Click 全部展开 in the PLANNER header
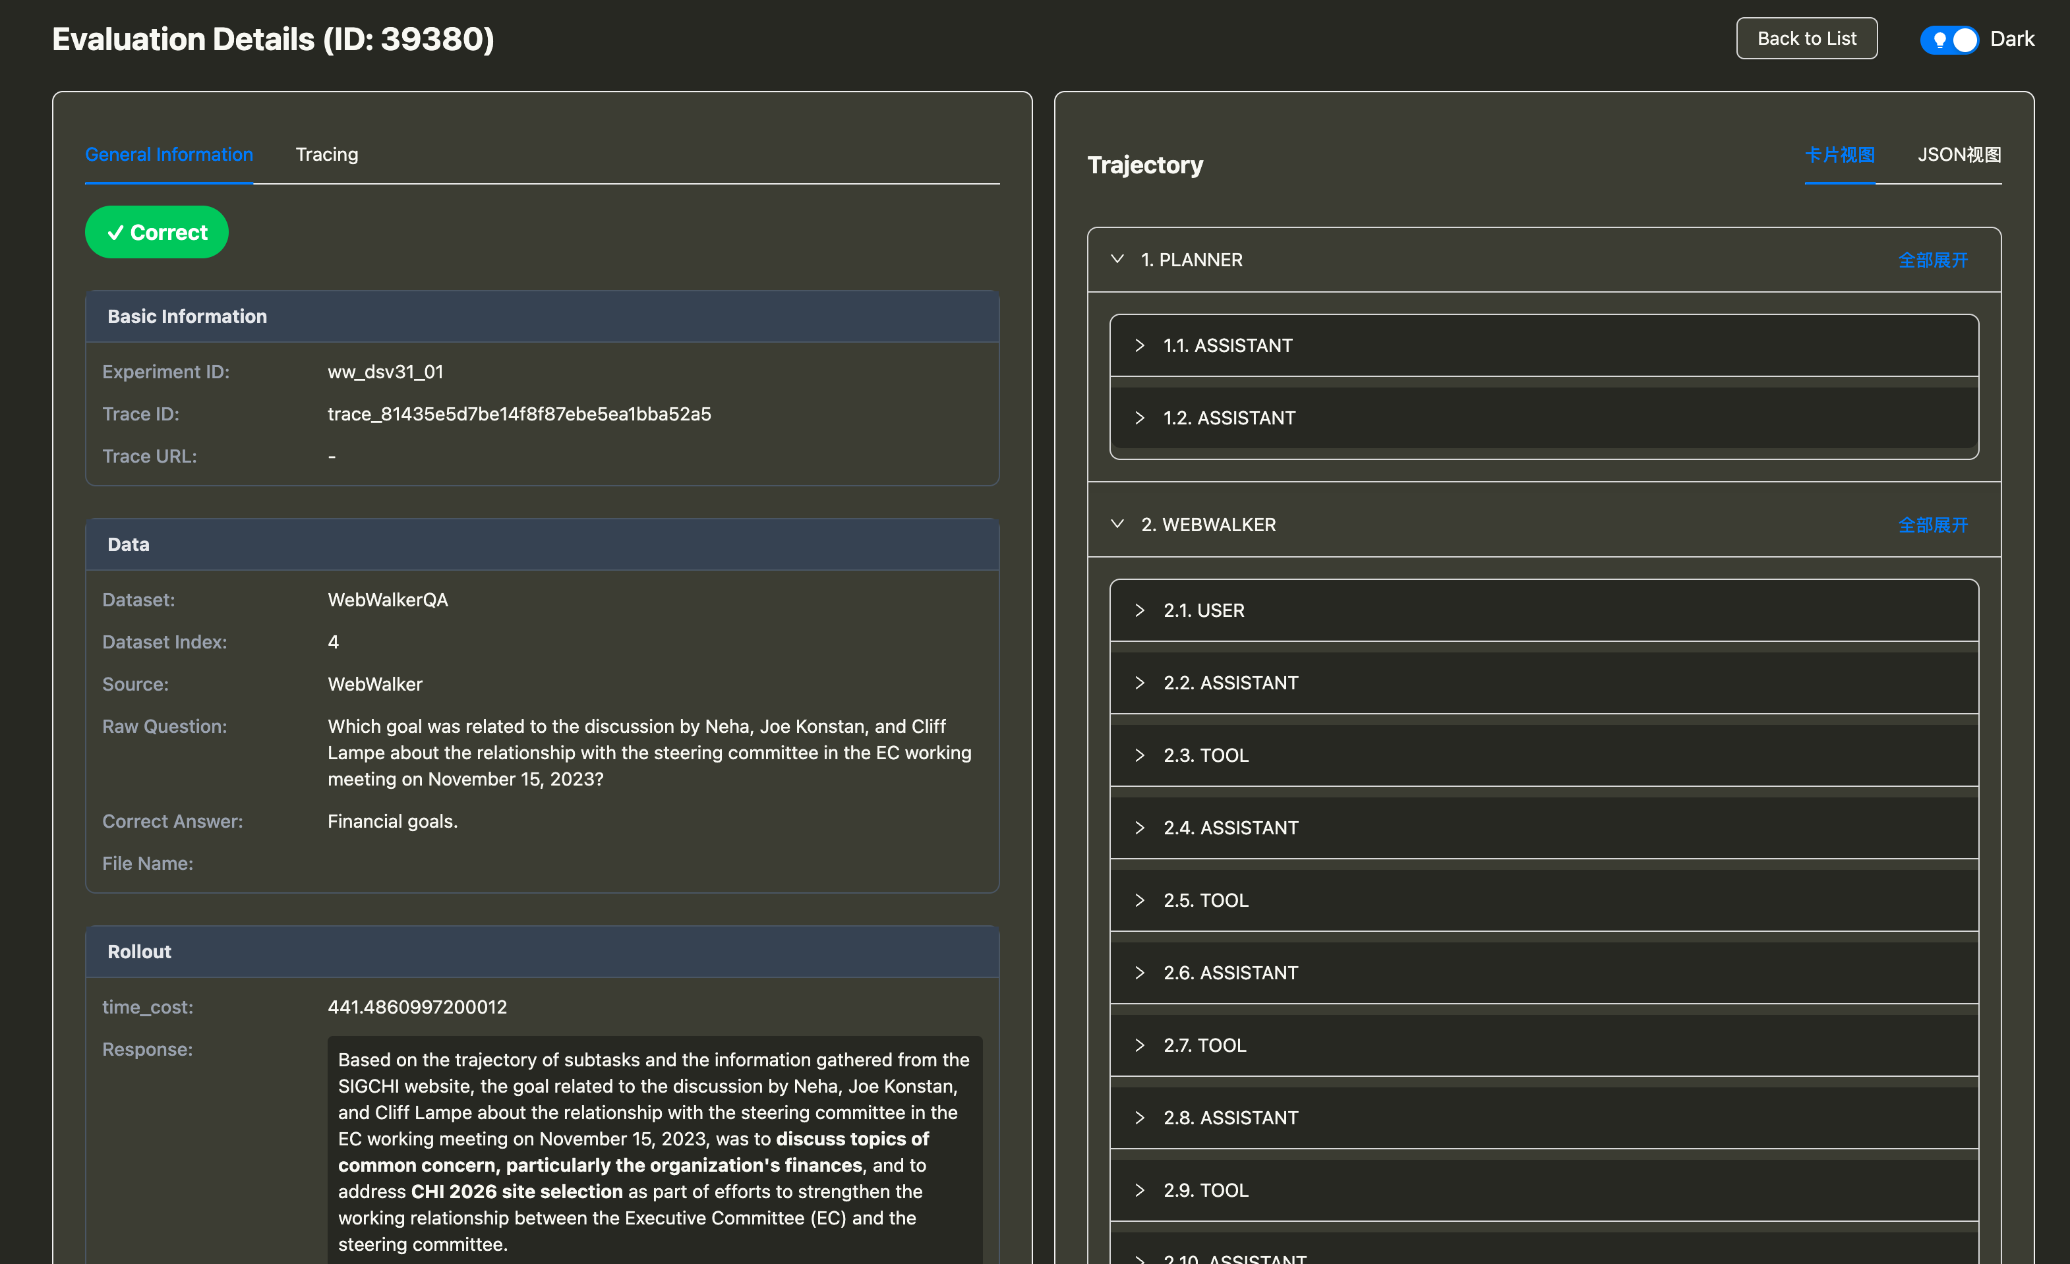The height and width of the screenshot is (1264, 2070). pyautogui.click(x=1932, y=260)
